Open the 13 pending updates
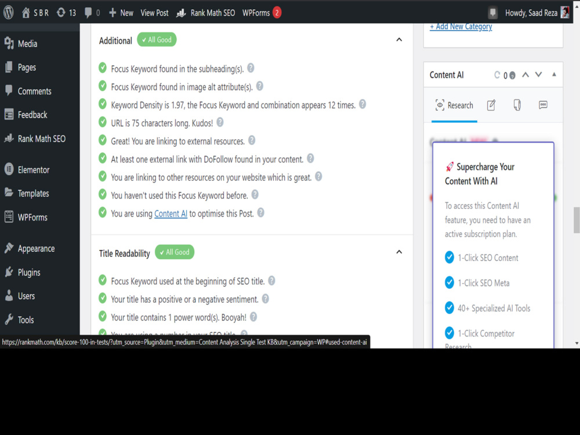 click(66, 13)
